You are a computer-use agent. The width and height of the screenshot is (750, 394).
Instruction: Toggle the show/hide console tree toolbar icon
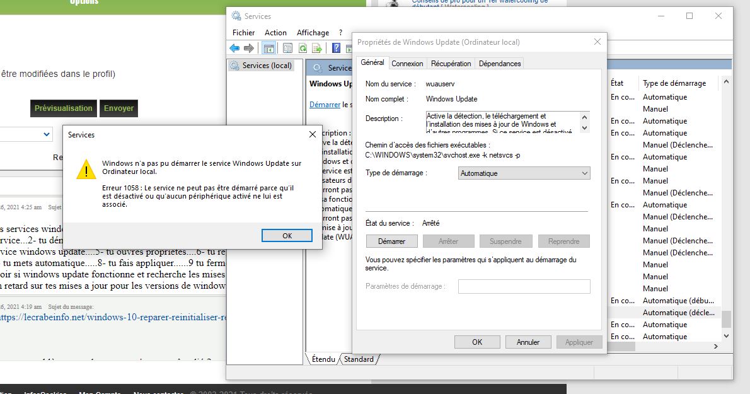click(x=269, y=48)
